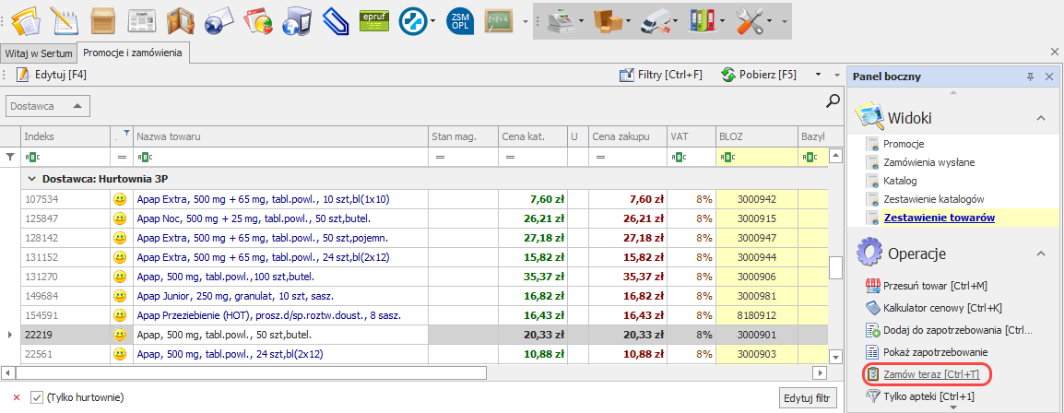Open the ZSM OPL toolbar icon
The height and width of the screenshot is (413, 1064).
459,20
